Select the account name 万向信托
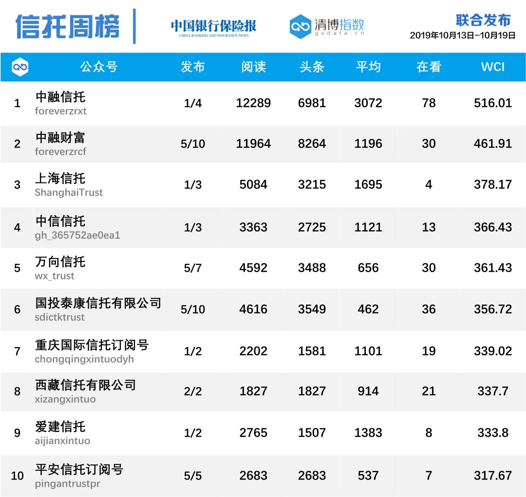The height and width of the screenshot is (497, 526). coord(60,261)
